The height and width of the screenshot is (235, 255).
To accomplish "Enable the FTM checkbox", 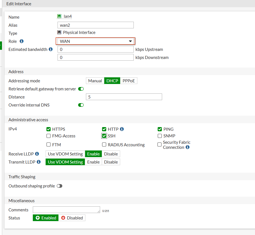I will 48,145.
